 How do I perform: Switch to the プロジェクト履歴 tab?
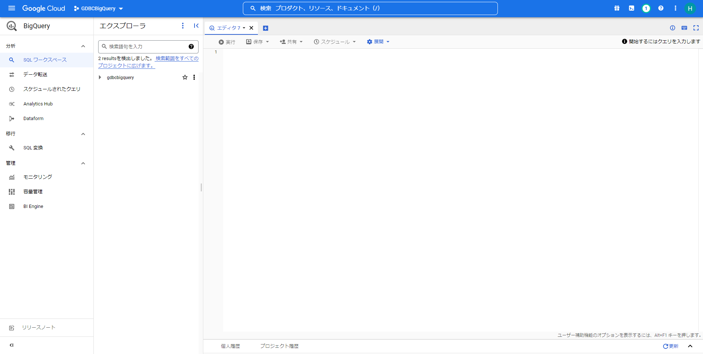coord(279,346)
